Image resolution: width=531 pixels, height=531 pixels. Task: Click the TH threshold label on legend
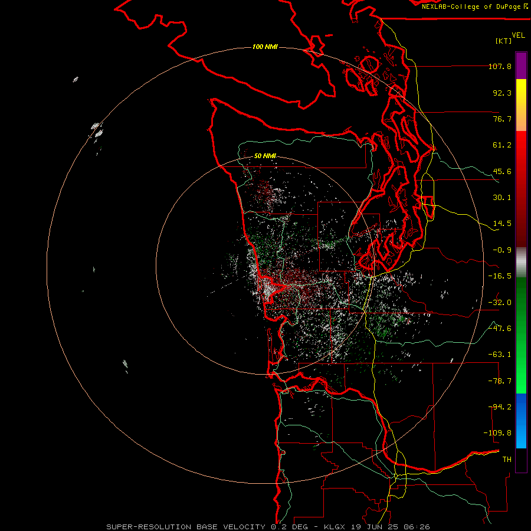point(507,460)
